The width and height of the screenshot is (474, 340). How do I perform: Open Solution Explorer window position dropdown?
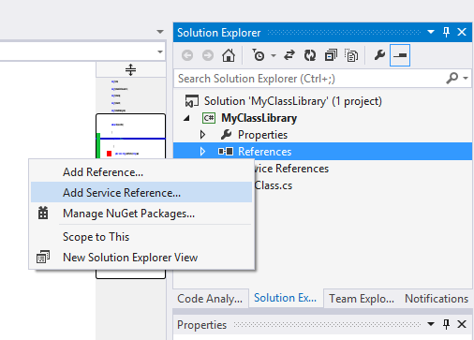tap(431, 32)
